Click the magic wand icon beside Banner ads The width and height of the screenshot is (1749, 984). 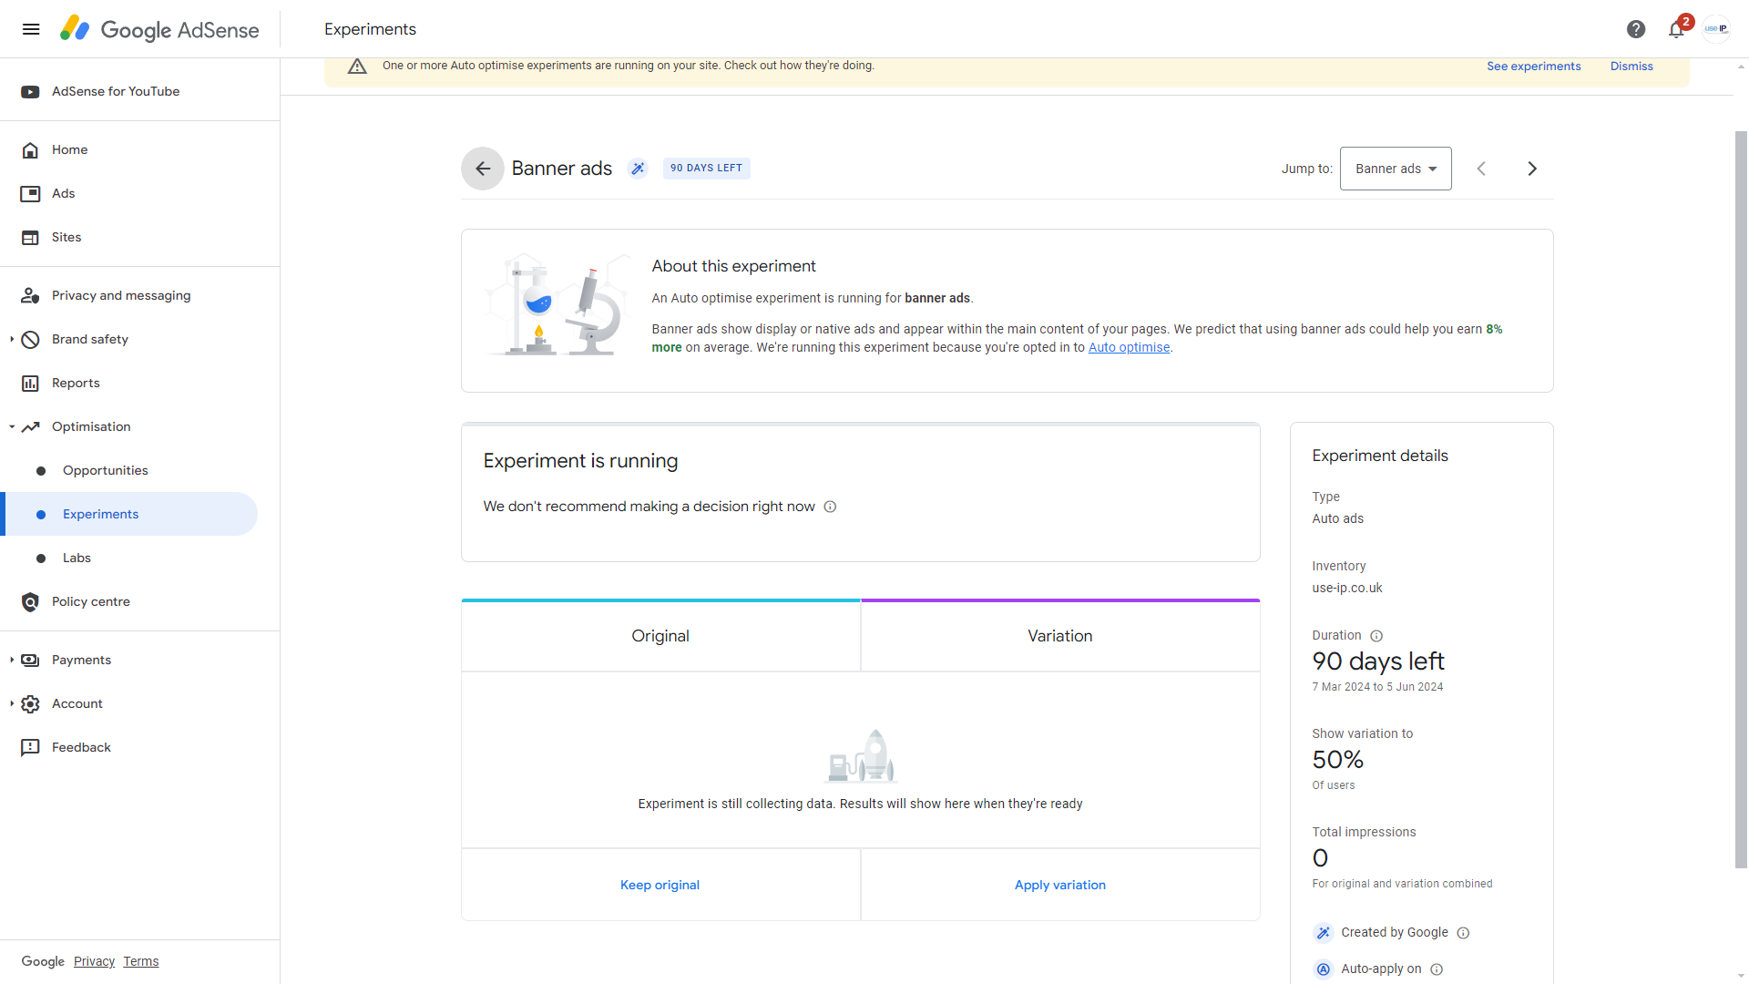(638, 169)
